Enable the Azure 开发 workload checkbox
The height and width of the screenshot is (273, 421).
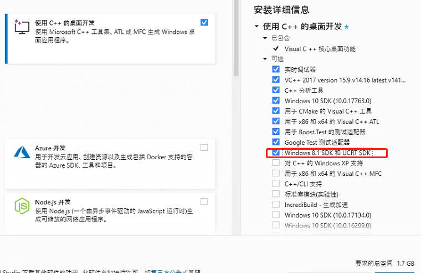click(x=204, y=148)
